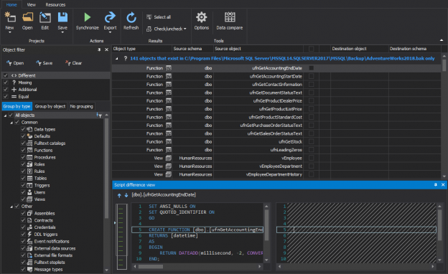The height and width of the screenshot is (274, 448).
Task: Sort by Source schema column header
Action: (x=193, y=49)
